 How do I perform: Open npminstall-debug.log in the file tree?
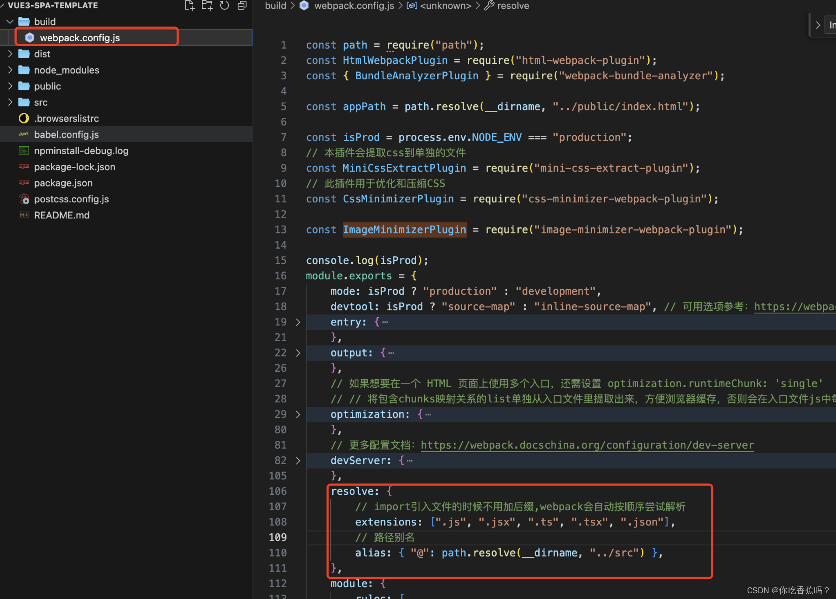click(81, 151)
